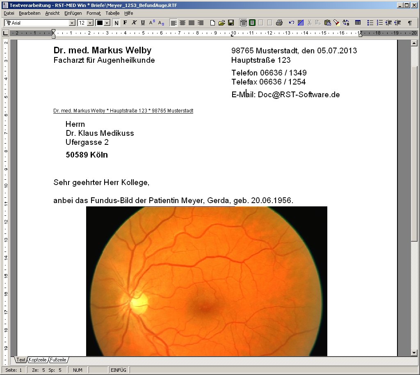Decrease paragraph indent
This screenshot has height=375, width=420.
tap(397, 23)
